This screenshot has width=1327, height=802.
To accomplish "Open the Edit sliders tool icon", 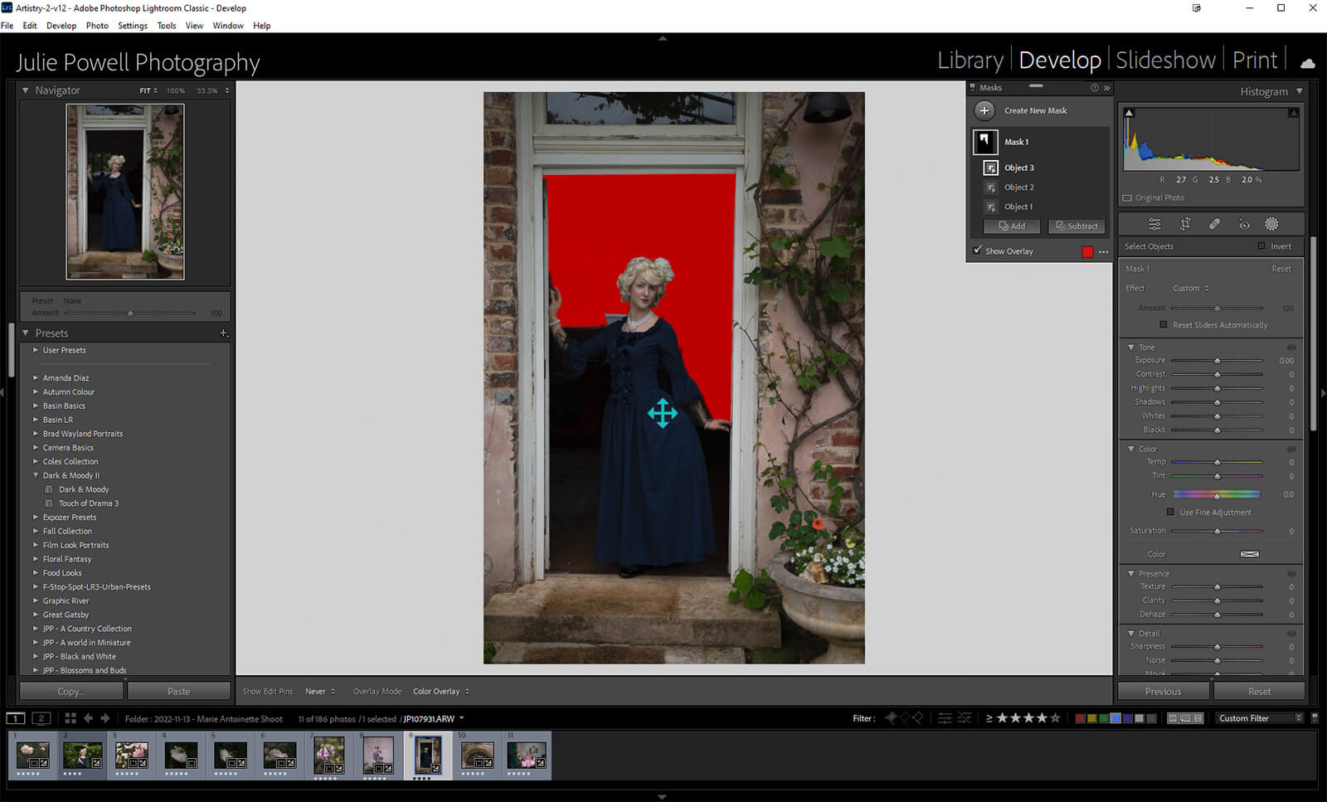I will 1154,224.
